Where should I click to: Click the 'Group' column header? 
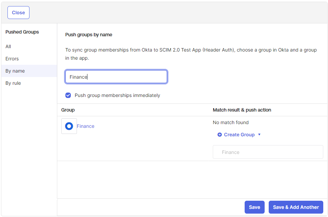68,110
